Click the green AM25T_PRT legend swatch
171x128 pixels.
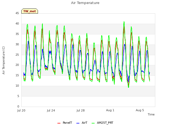(93, 123)
